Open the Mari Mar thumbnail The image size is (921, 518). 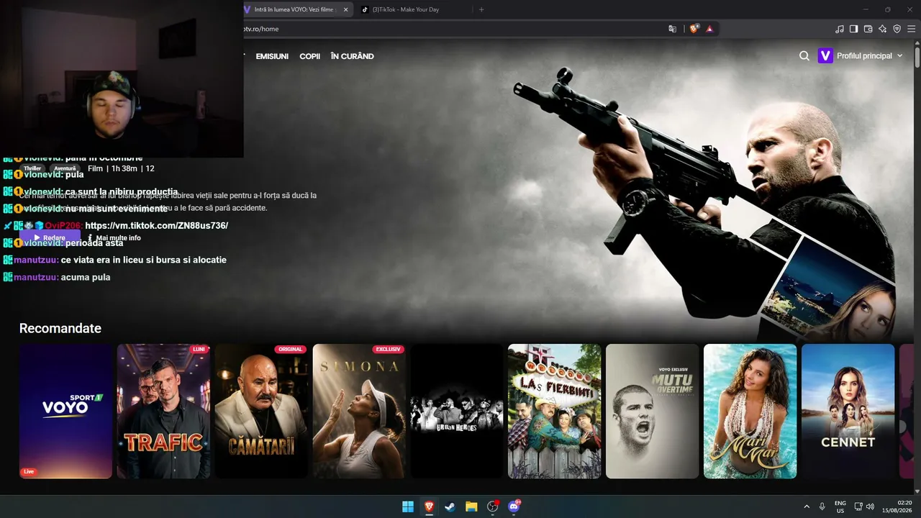click(750, 411)
